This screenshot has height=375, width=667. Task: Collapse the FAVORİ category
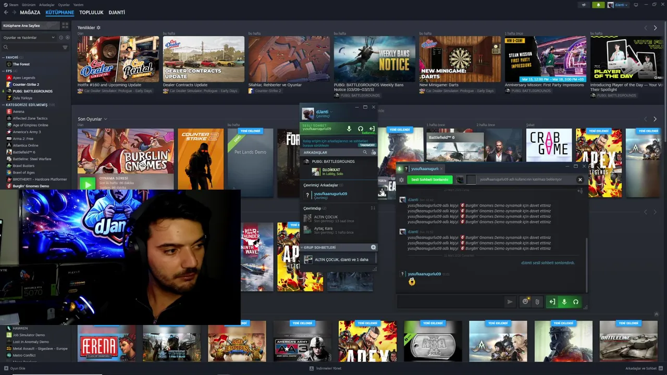click(x=4, y=57)
